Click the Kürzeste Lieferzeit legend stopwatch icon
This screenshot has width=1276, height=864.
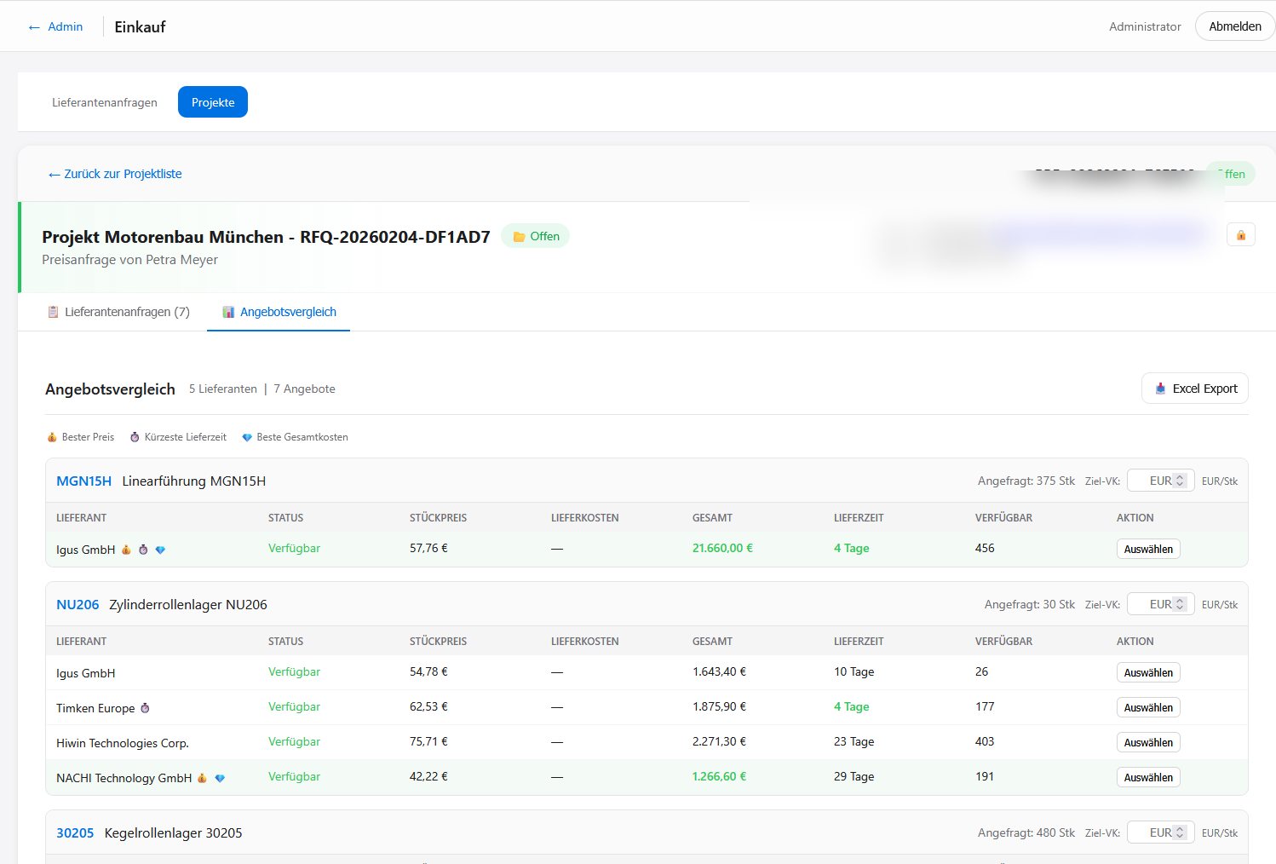(135, 437)
